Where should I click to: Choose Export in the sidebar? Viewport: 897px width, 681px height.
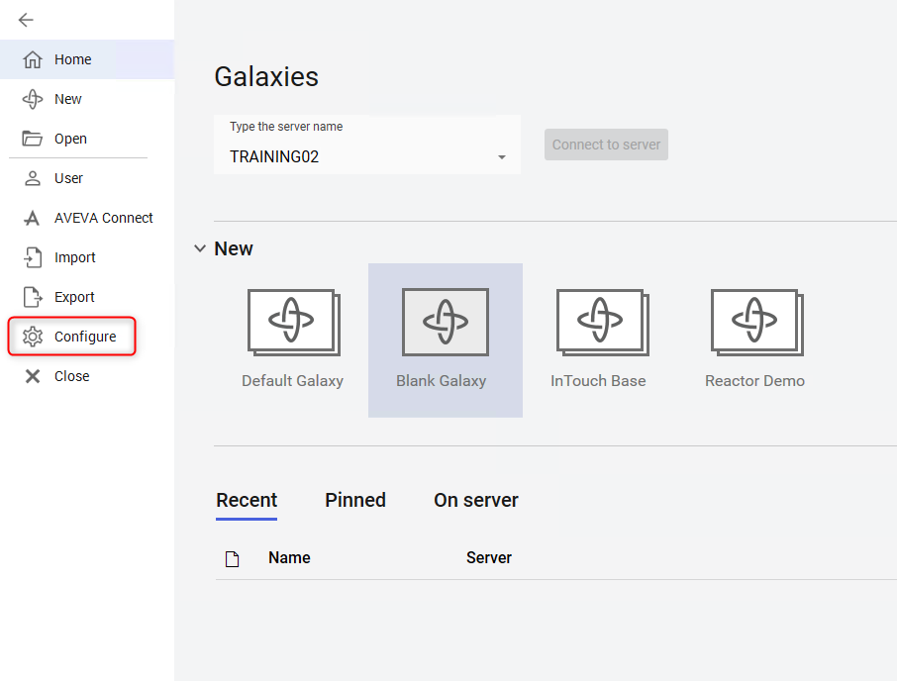pos(87,297)
